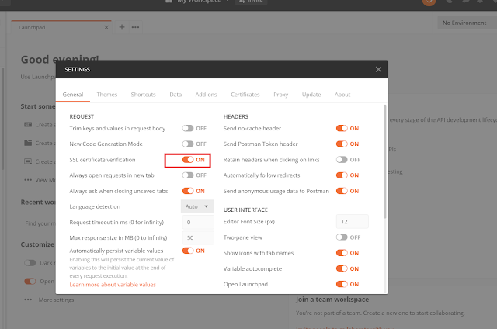Open the Update tab

pyautogui.click(x=311, y=95)
